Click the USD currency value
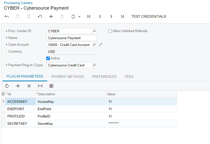 52,52
